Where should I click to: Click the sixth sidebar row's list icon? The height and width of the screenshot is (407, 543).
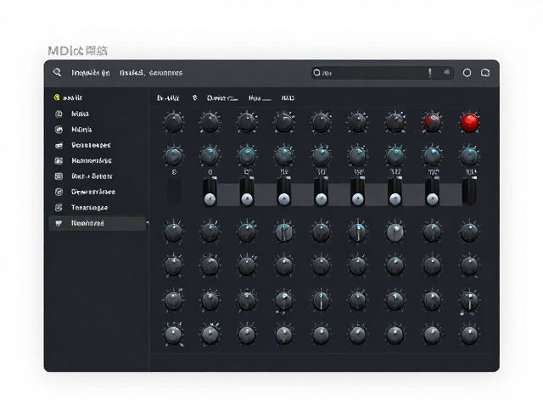(59, 176)
